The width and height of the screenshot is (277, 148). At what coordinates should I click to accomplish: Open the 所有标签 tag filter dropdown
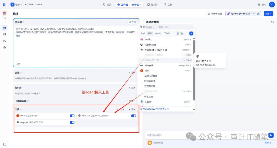(x=147, y=27)
